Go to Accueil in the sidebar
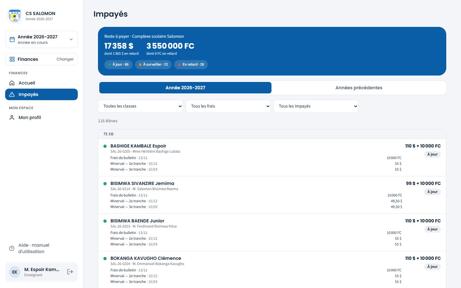 (x=41, y=83)
